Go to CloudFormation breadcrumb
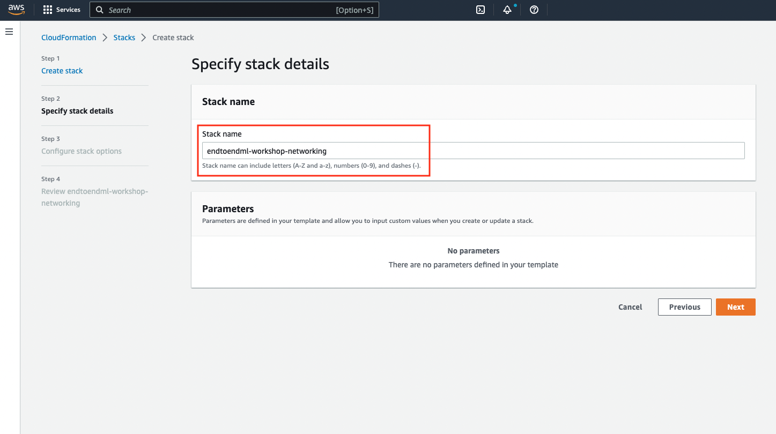 [69, 38]
